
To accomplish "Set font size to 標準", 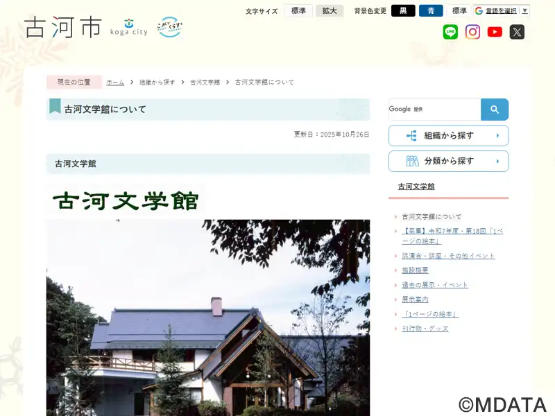I will [x=298, y=11].
